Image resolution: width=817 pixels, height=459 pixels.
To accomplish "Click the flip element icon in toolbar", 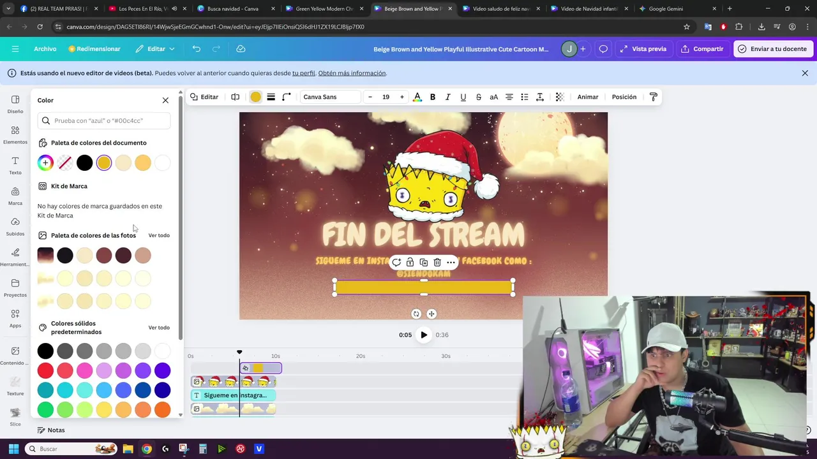I will (235, 97).
